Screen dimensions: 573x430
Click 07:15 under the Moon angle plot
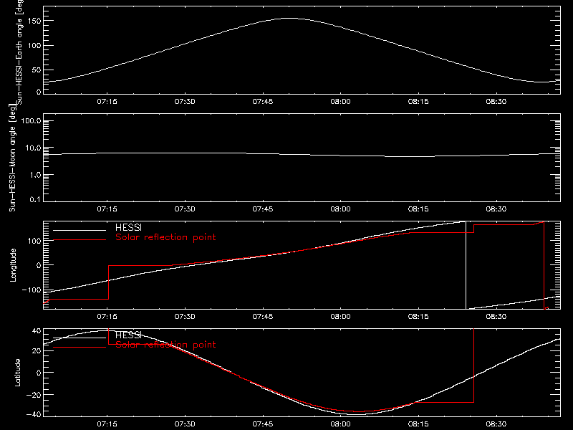[x=107, y=209]
